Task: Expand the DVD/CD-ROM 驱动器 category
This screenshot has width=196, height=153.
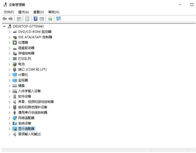Action: coord(9,32)
